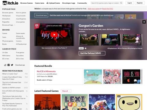Select the macOS games tag

pyautogui.click(x=21, y=19)
